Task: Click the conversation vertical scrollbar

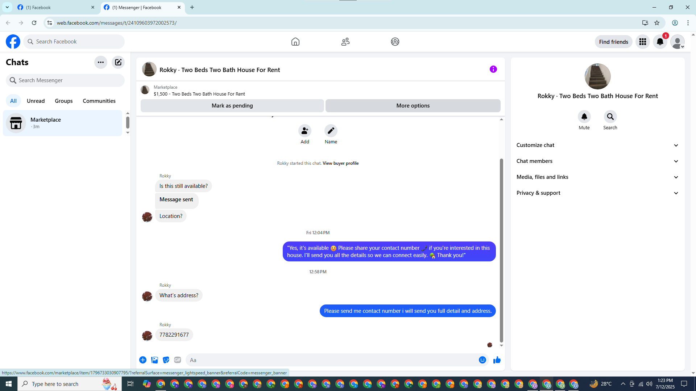Action: pos(501,250)
